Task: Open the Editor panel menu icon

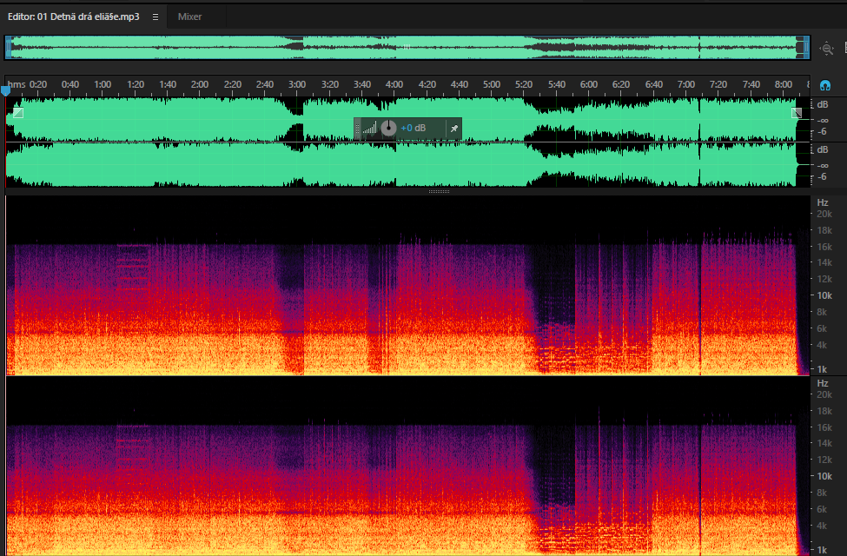Action: point(156,17)
